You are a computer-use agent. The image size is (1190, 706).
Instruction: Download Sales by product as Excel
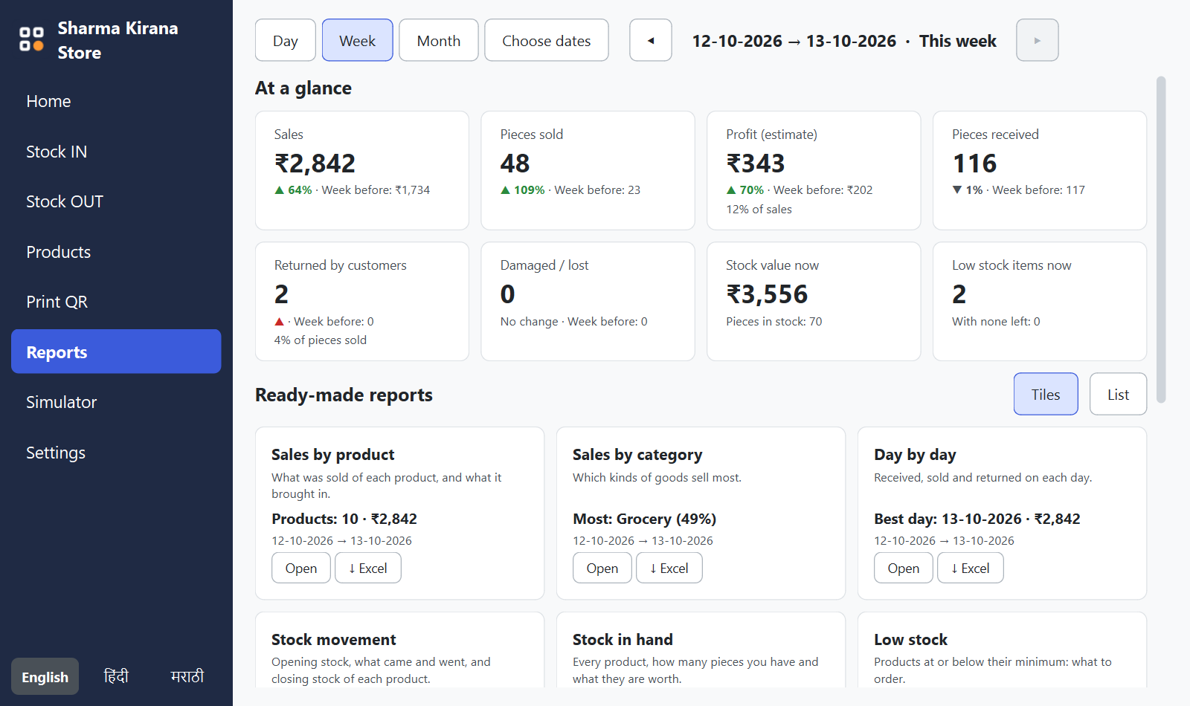tap(368, 568)
